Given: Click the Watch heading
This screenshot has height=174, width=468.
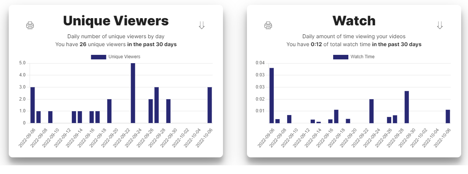Looking at the screenshot, I should 354,20.
